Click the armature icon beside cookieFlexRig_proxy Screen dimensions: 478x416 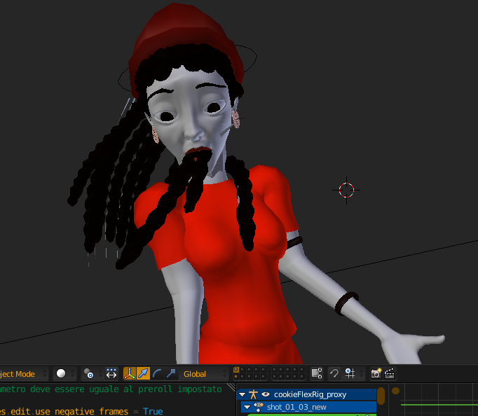252,394
